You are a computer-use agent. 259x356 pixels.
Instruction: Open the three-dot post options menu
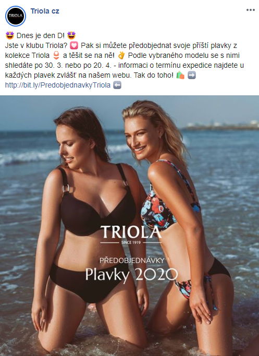[250, 10]
